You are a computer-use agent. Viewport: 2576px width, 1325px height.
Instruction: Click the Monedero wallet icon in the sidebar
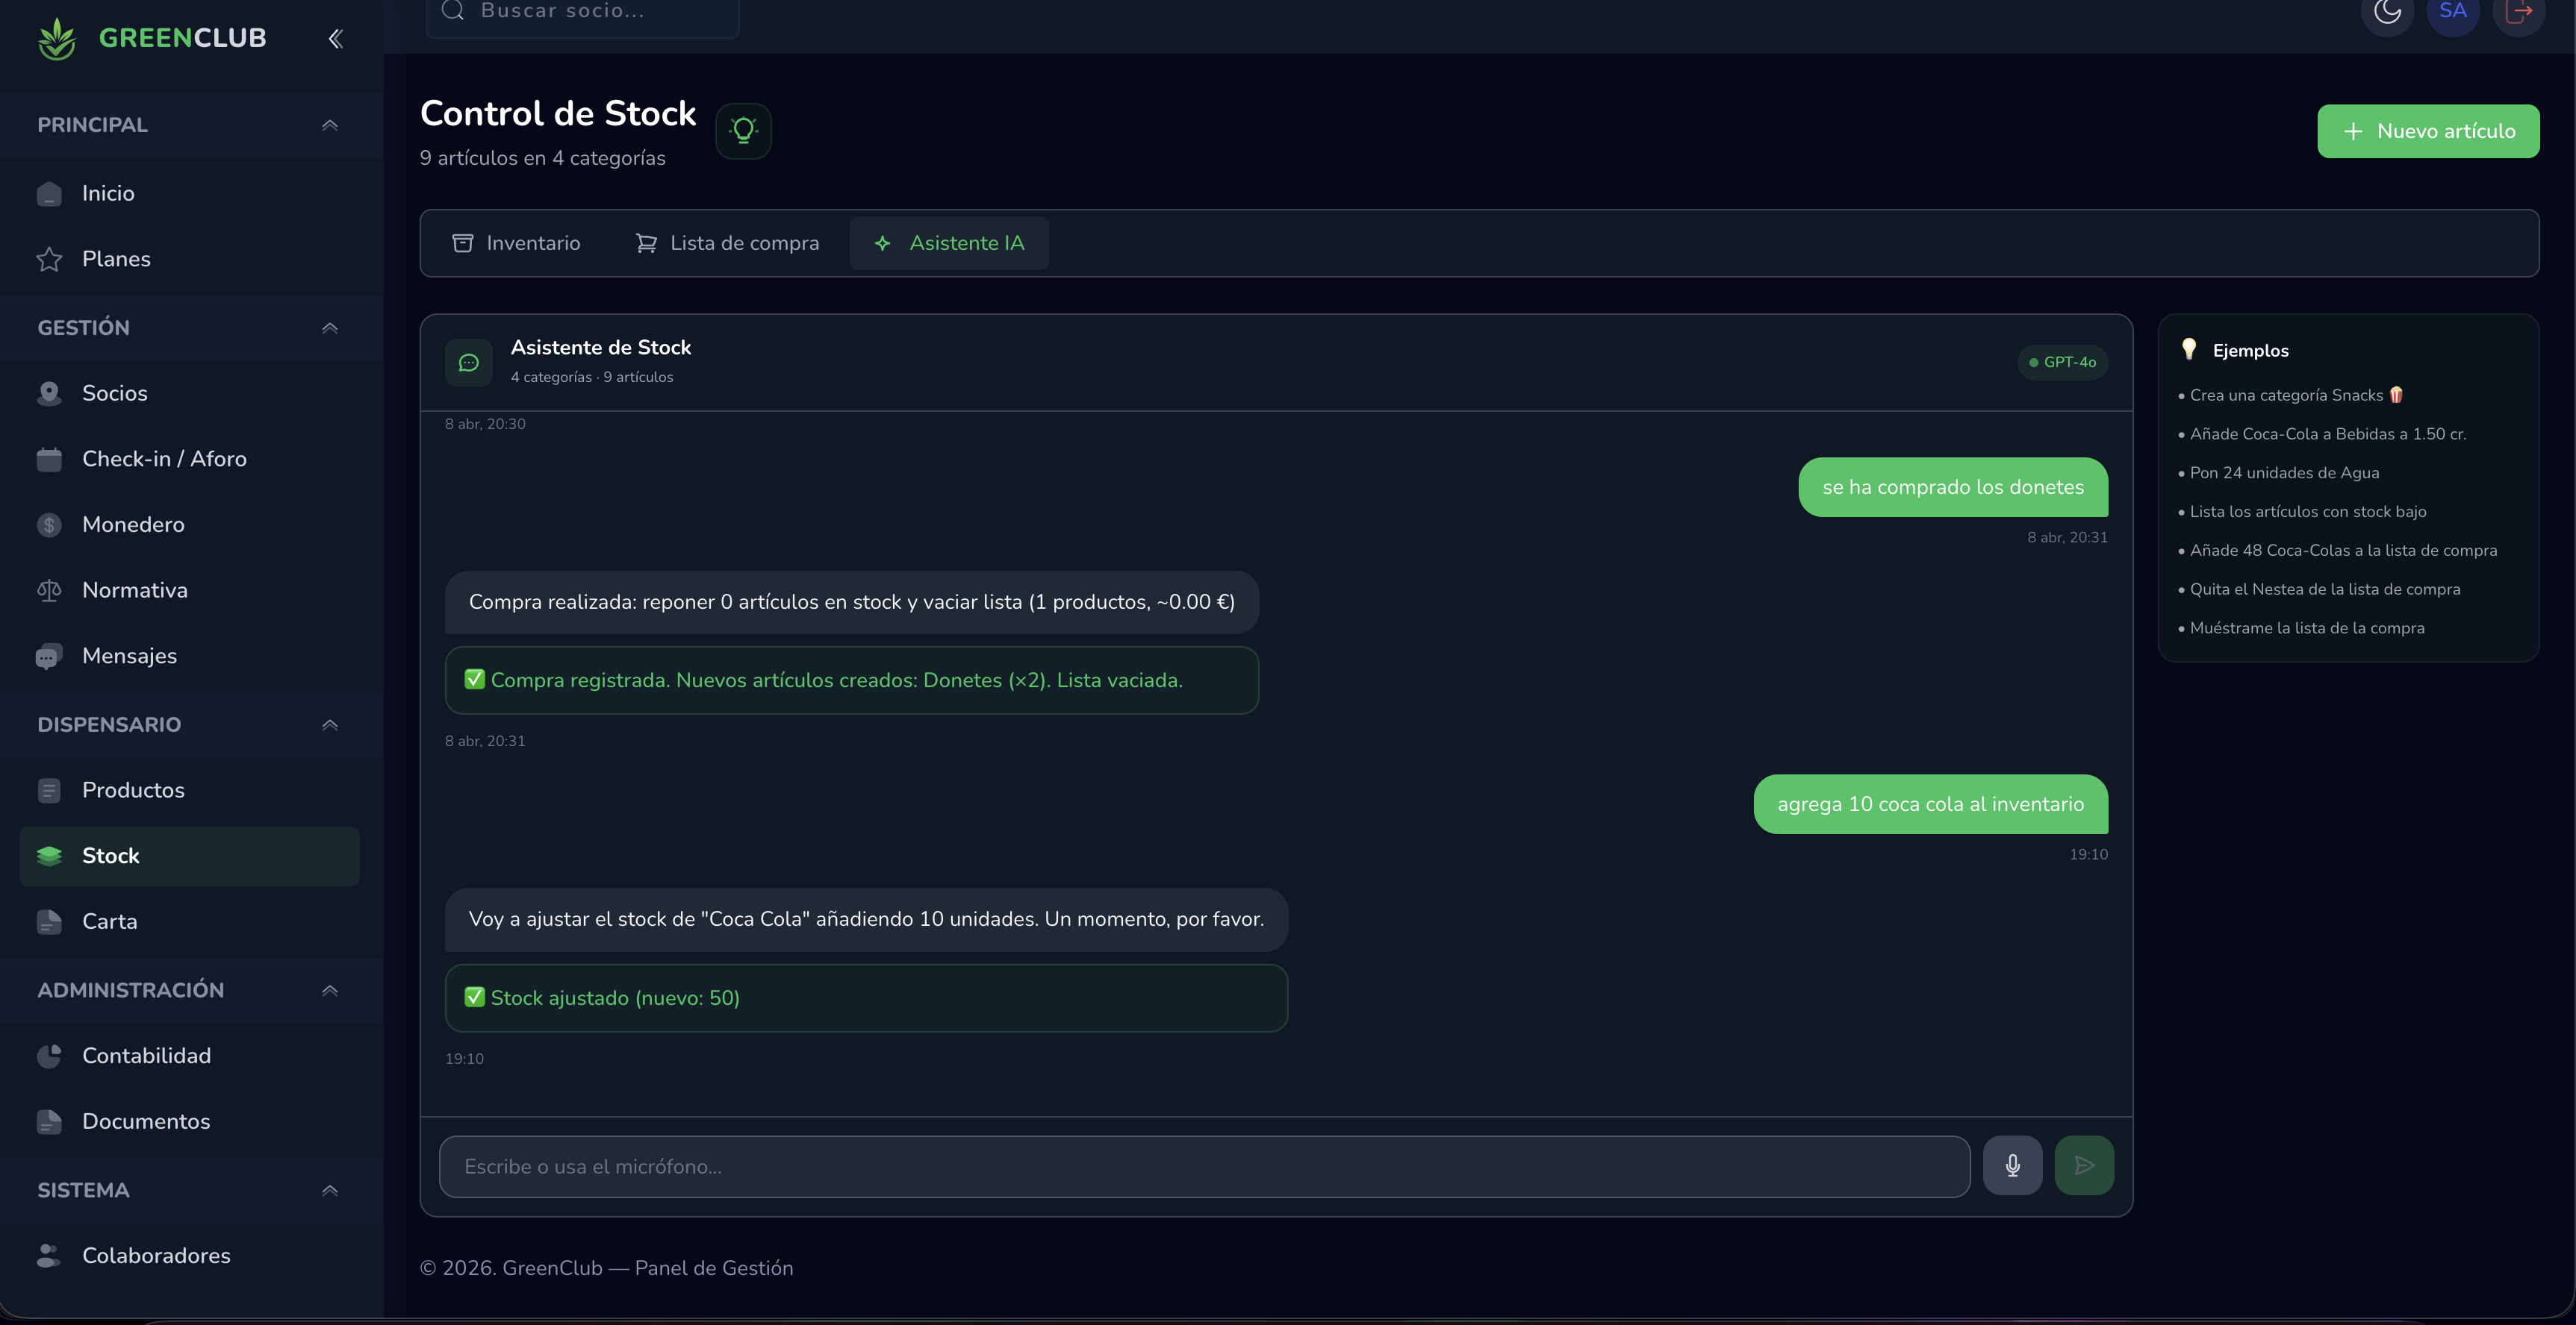[50, 524]
